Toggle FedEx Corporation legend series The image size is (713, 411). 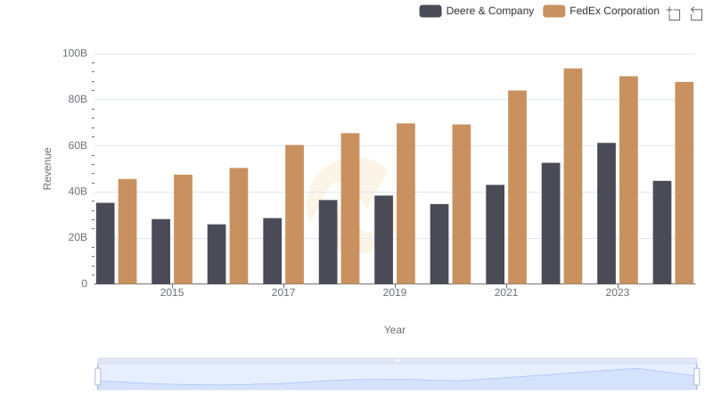(601, 11)
